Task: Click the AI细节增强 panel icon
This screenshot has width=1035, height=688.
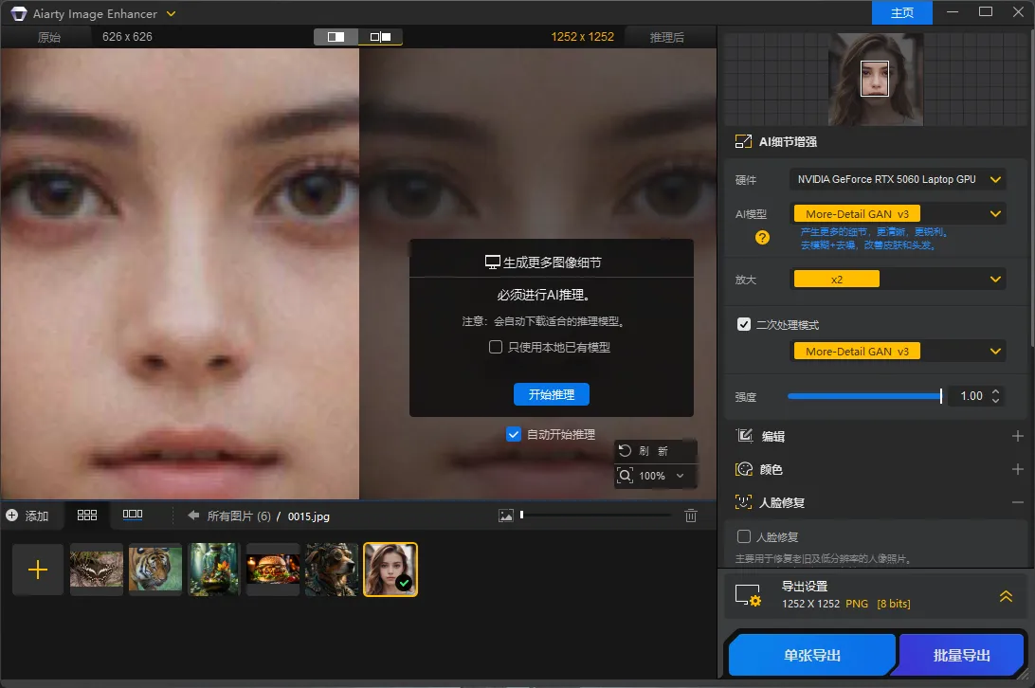Action: 743,141
